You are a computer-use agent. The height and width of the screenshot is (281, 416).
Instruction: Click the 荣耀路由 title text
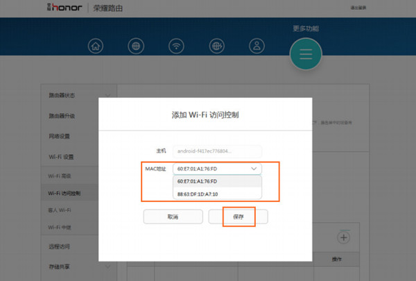point(107,8)
